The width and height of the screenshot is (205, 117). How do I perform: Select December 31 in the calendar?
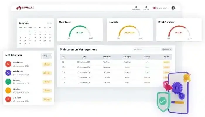[30, 44]
